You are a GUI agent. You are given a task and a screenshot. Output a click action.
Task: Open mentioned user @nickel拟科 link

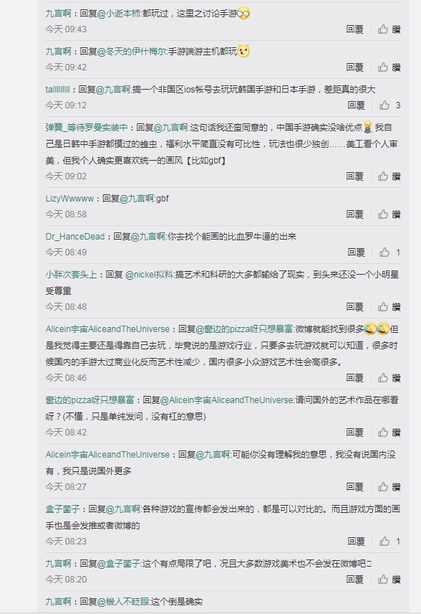[150, 275]
